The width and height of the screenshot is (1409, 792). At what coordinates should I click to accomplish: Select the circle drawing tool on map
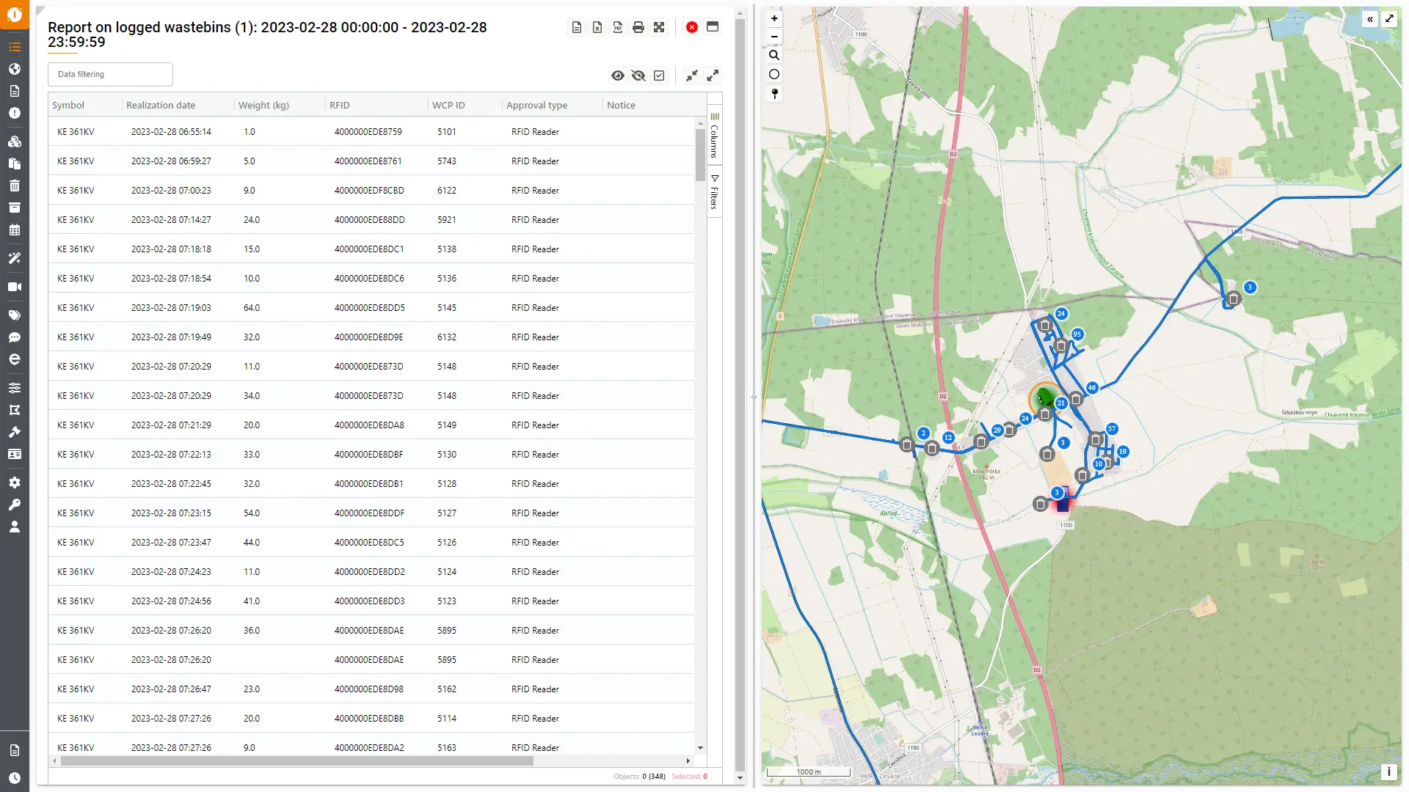774,74
